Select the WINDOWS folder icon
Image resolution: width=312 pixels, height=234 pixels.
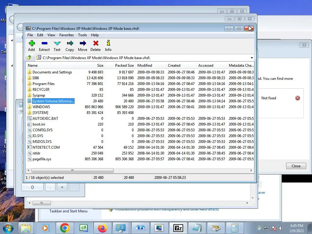click(x=30, y=107)
